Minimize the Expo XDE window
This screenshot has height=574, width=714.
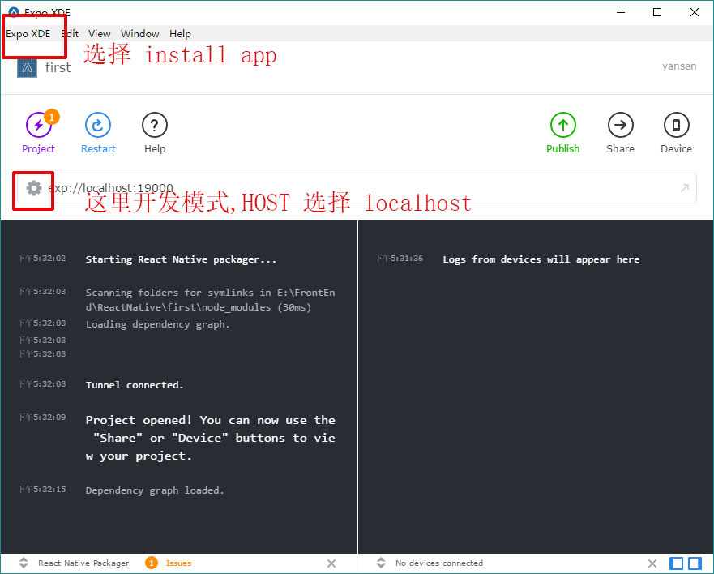tap(621, 12)
